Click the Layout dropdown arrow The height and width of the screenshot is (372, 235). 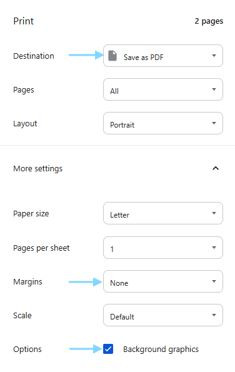(214, 123)
